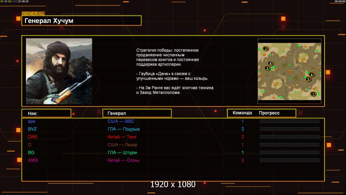Click team number in BG row
The image size is (346, 195).
tap(242, 152)
